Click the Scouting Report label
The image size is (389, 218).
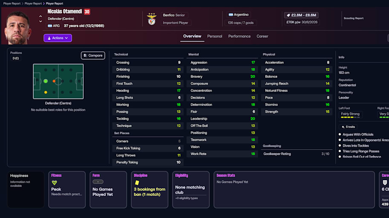click(354, 18)
